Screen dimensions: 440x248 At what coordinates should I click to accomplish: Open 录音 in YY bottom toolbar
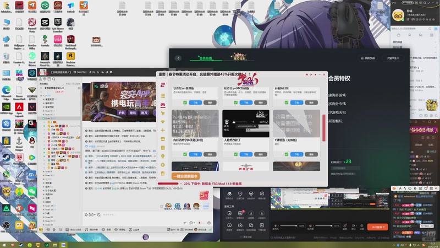106,230
